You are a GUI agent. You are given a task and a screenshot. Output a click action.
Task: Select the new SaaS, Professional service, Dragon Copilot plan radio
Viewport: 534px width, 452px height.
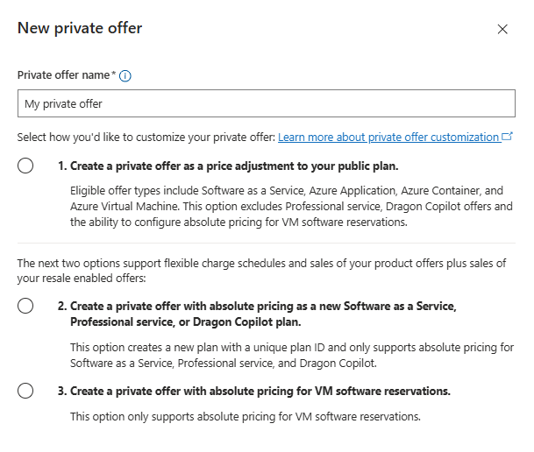coord(25,306)
